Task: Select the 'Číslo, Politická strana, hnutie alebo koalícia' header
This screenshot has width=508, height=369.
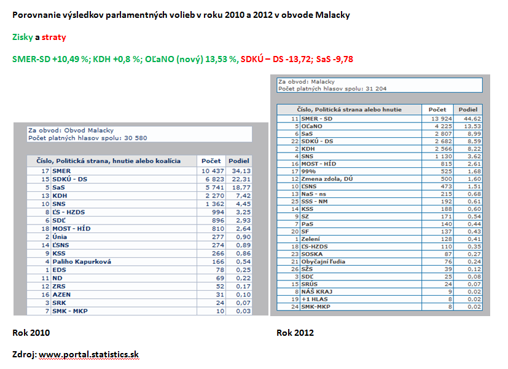Action: [116, 161]
